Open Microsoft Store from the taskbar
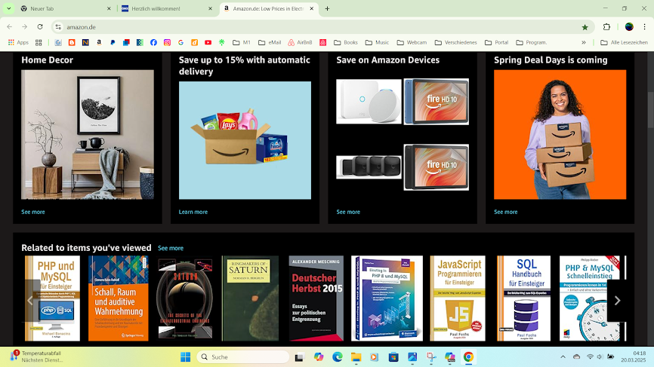This screenshot has height=367, width=654. coord(393,357)
